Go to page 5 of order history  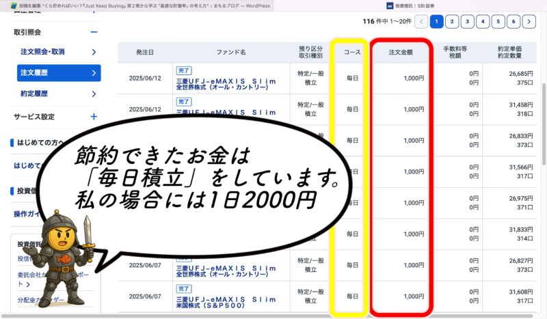(498, 22)
